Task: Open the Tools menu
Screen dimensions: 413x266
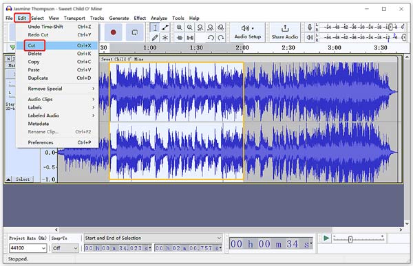Action: point(178,18)
